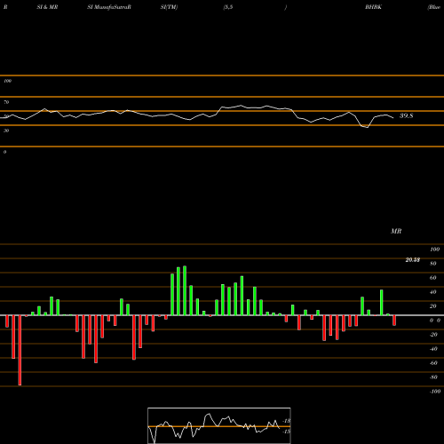Viewport: 444px width, 444px height.
Task: Click the -40 axis label in MR panel
Action: click(433, 349)
